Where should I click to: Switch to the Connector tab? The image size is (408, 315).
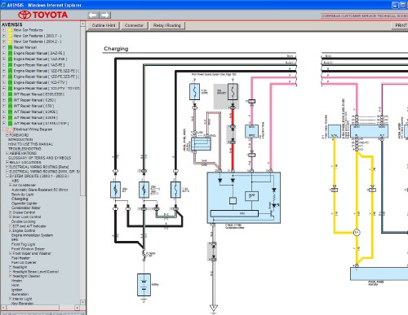click(x=134, y=25)
